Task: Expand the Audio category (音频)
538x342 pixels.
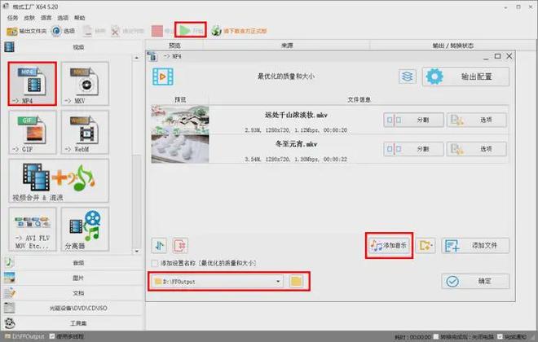Action: [78, 262]
